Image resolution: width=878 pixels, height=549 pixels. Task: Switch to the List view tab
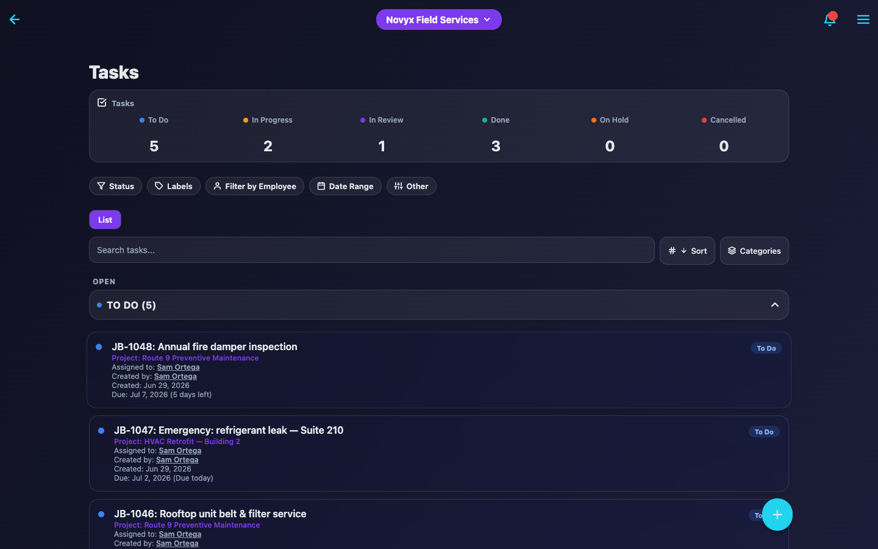coord(105,220)
